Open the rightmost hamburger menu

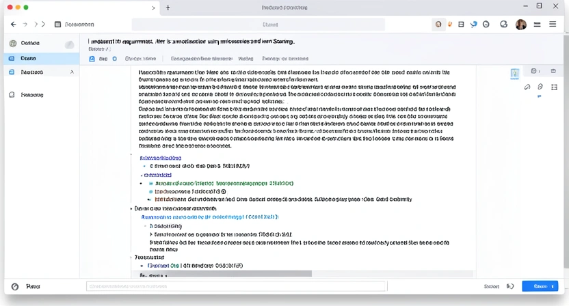coord(553,25)
